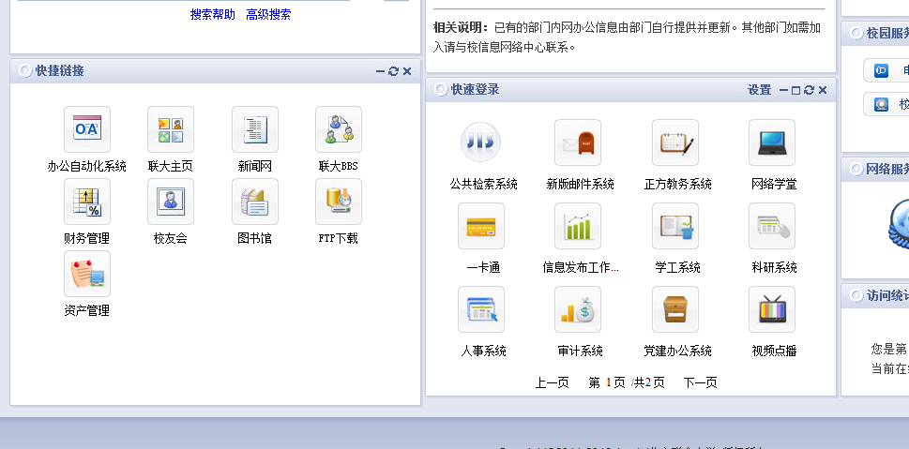
Task: Launch the 科研系统 icon
Action: [x=772, y=226]
